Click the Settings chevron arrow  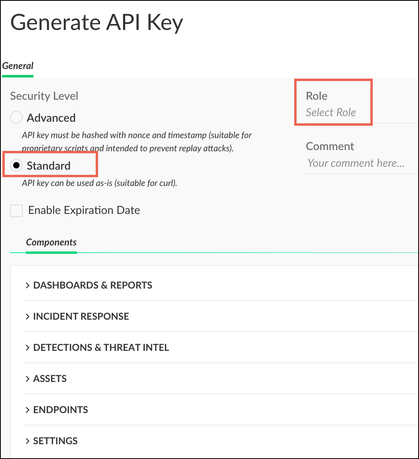28,441
